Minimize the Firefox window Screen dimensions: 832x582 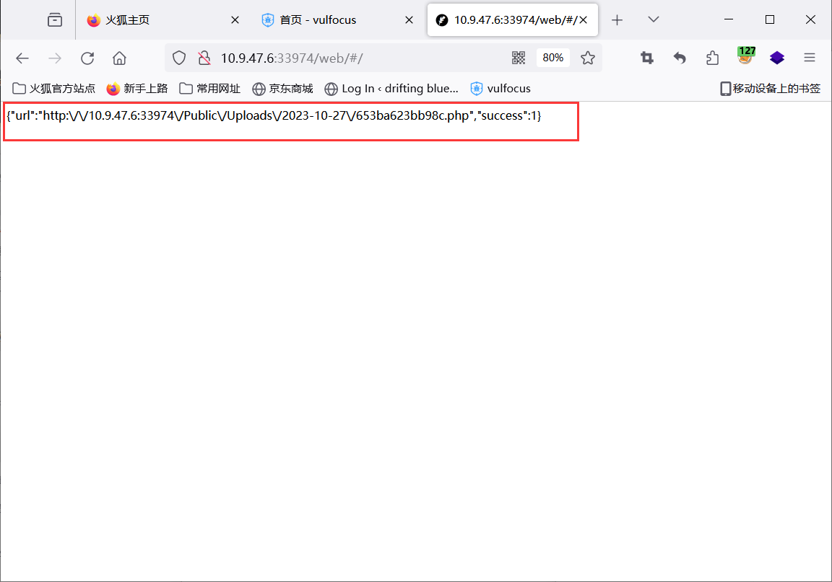pyautogui.click(x=729, y=19)
